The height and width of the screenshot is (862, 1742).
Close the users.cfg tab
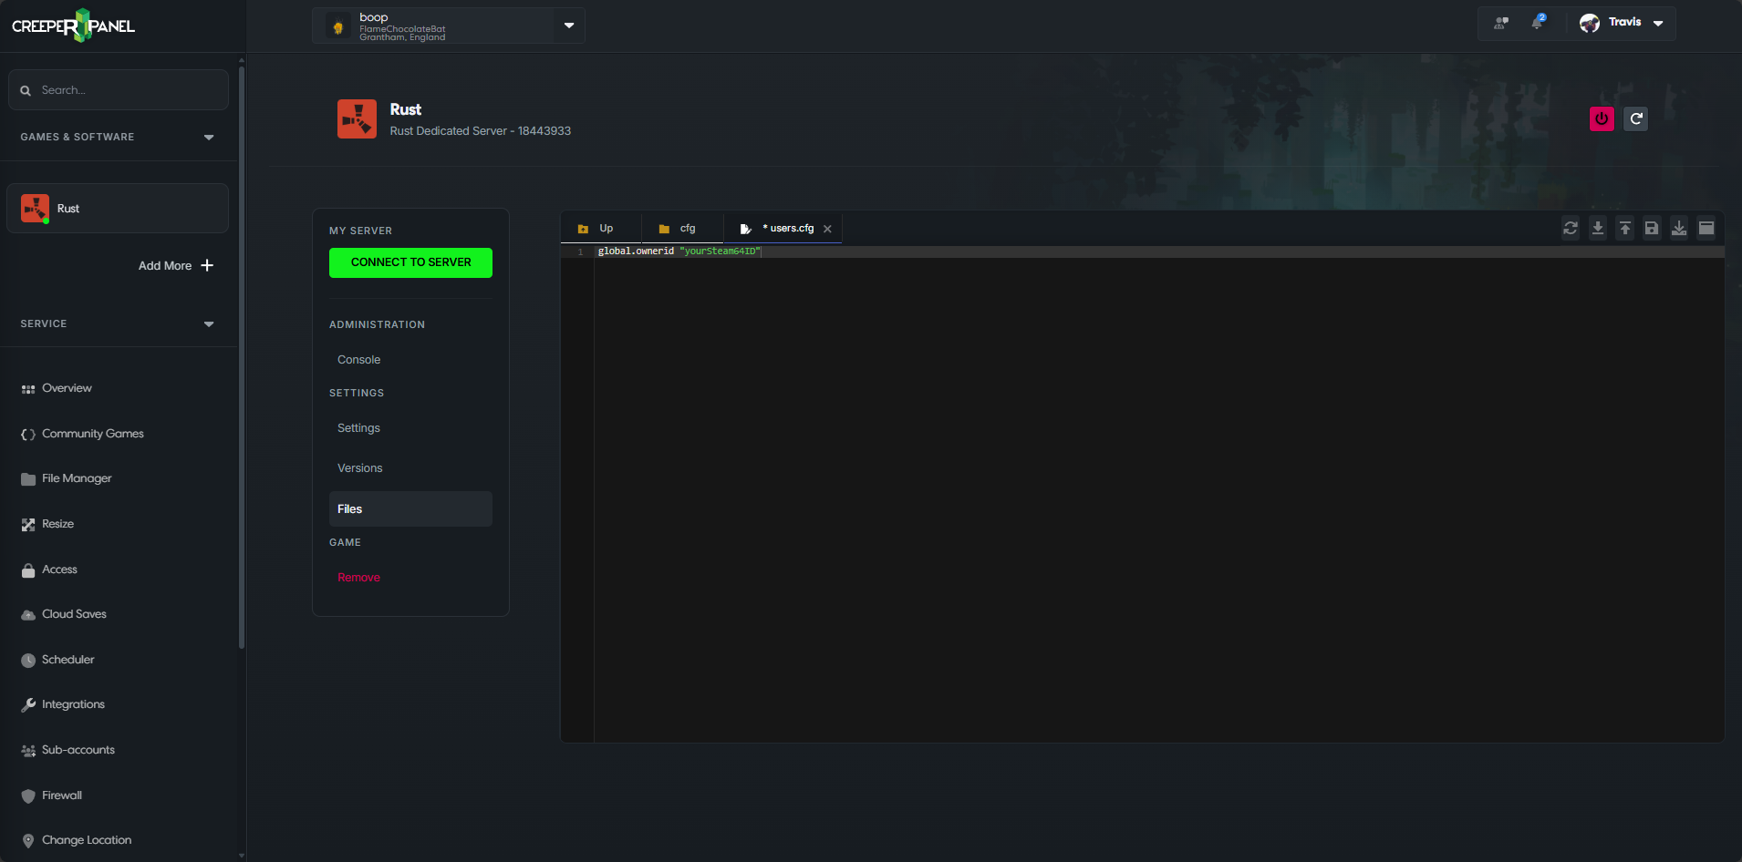(x=827, y=230)
